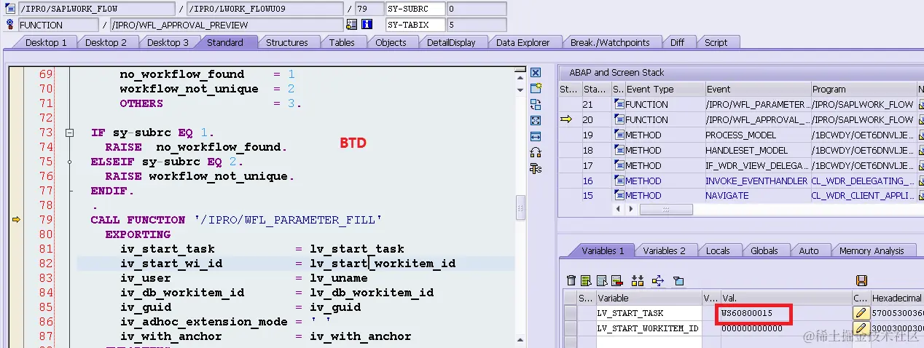The height and width of the screenshot is (348, 924).
Task: Click the swap tool icon beside the editor
Action: point(536,105)
